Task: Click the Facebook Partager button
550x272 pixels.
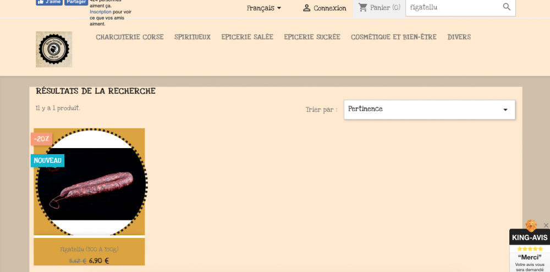Action: click(76, 2)
